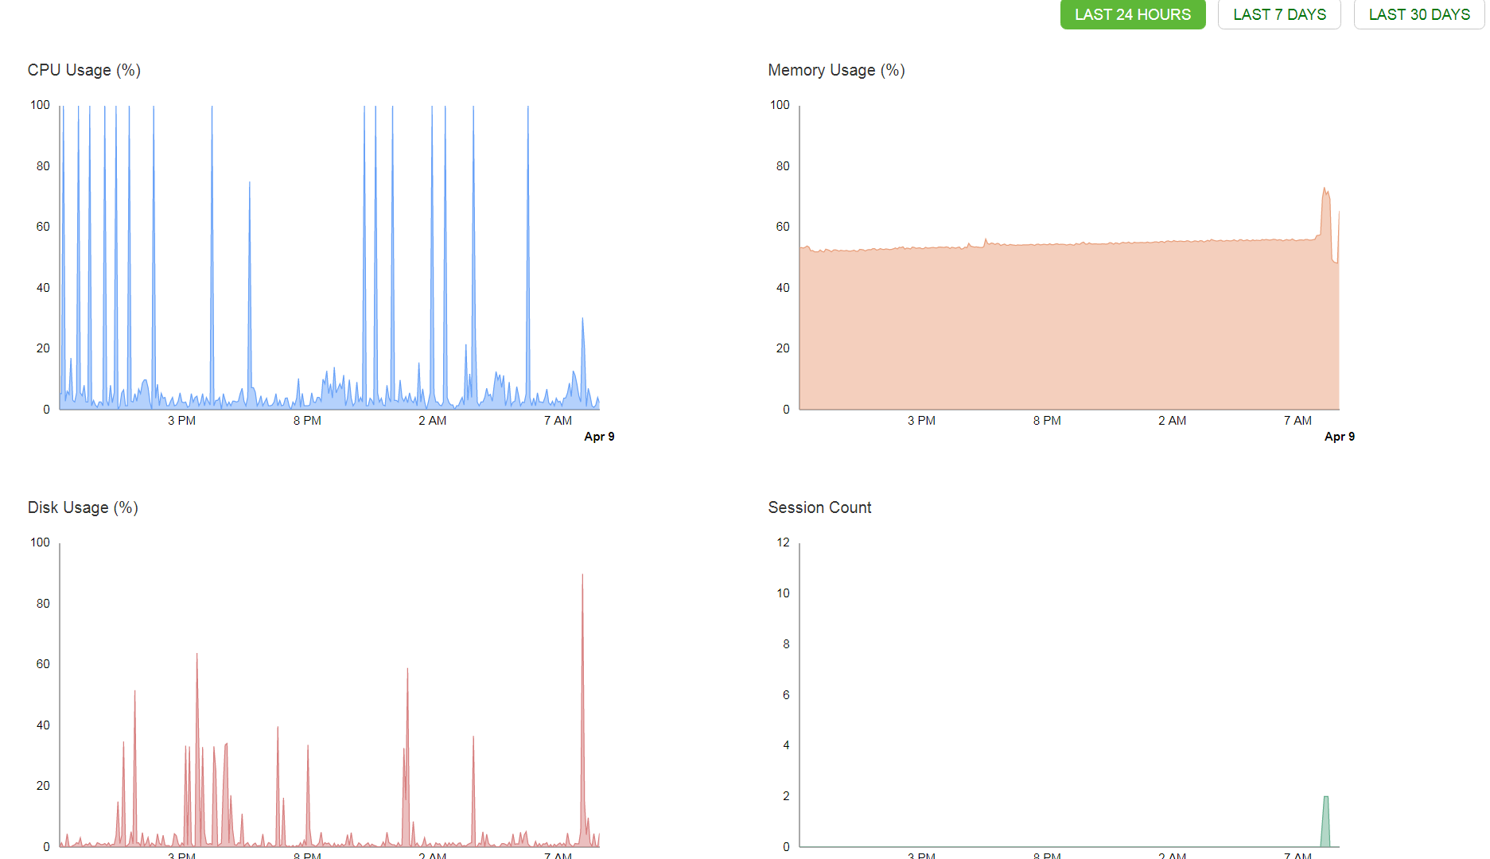This screenshot has width=1490, height=859.
Task: Click the Memory Usage (%) chart title
Action: point(836,70)
